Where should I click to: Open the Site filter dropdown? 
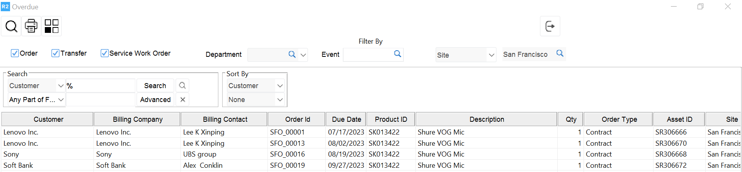click(x=491, y=55)
